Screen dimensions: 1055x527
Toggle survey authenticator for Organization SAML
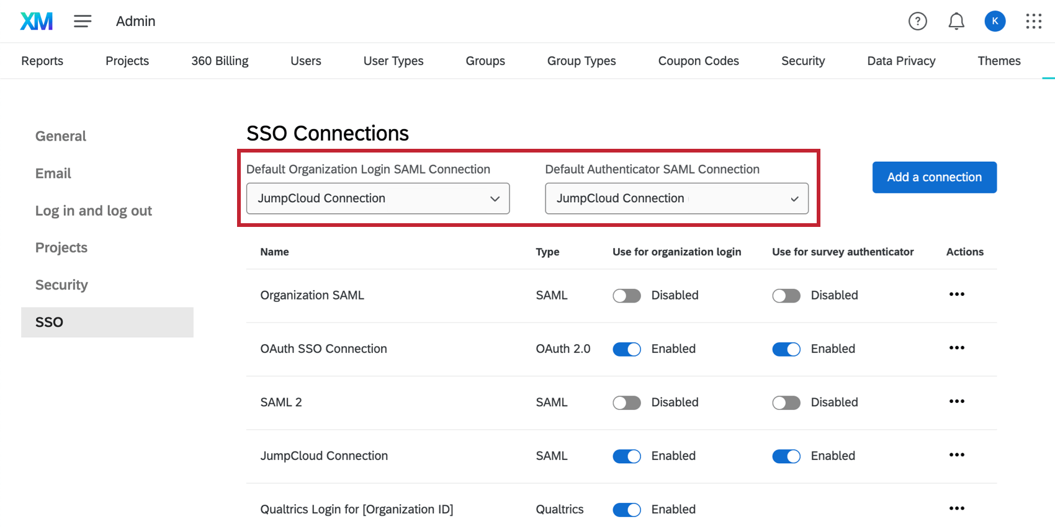[786, 296]
